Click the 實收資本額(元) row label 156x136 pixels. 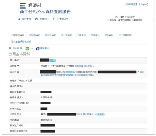[17, 92]
